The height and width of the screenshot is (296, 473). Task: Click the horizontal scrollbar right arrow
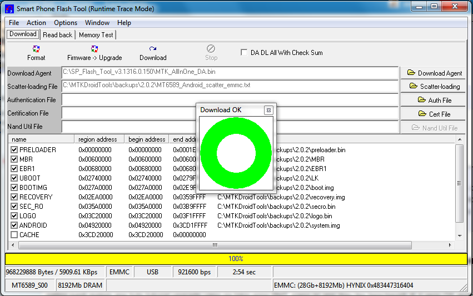point(450,245)
